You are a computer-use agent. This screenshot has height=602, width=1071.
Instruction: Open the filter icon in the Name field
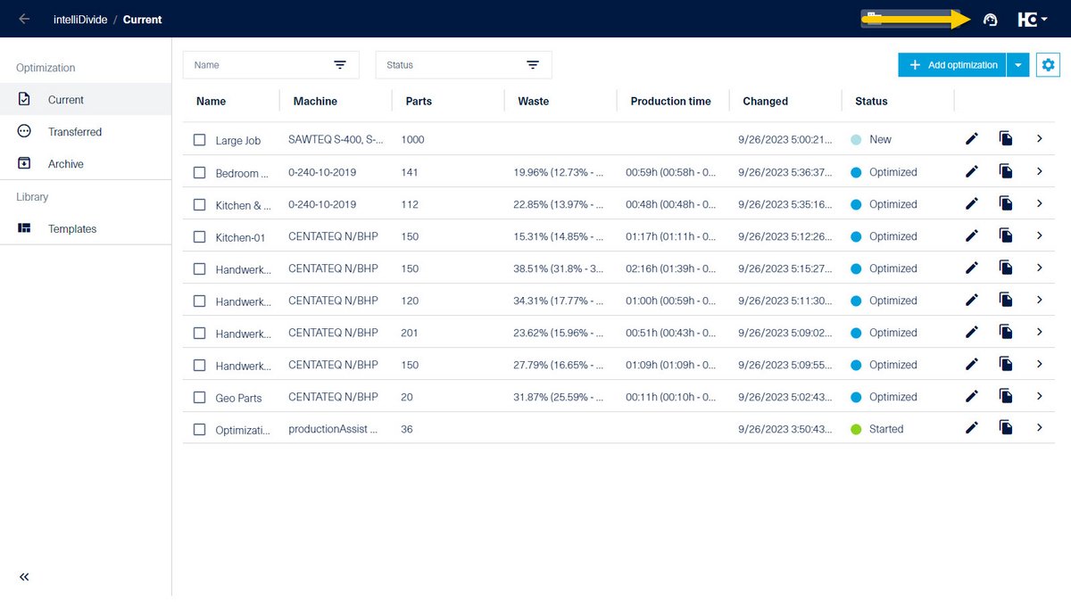coord(340,64)
